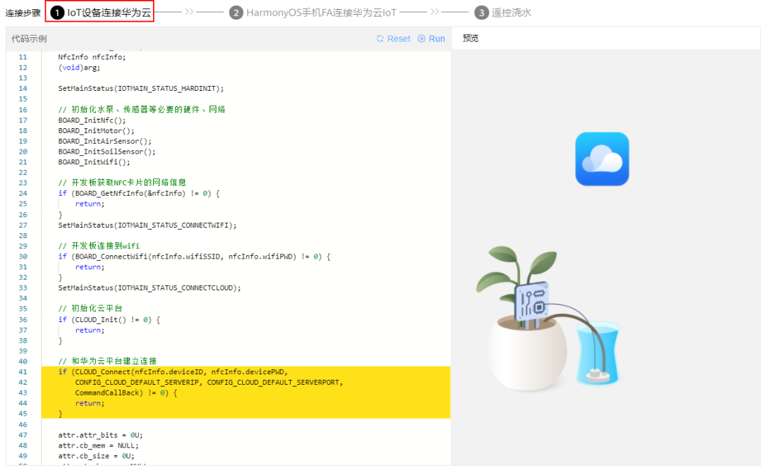Click the 预览 panel header

471,38
